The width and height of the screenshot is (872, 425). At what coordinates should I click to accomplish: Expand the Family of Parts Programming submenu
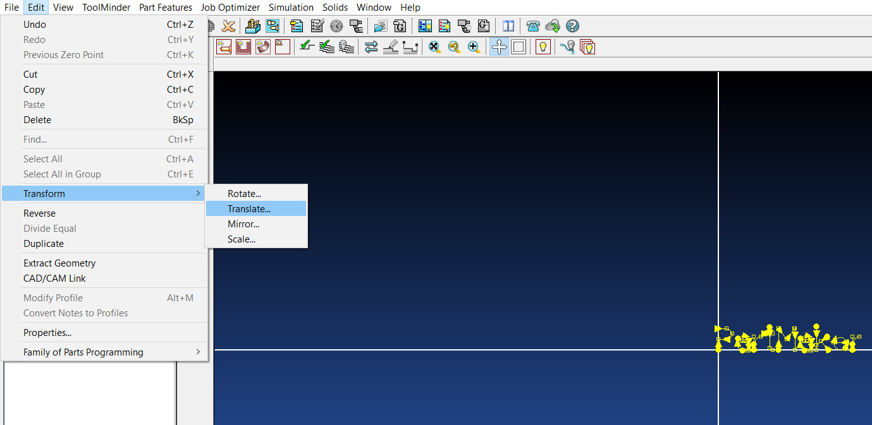coord(83,352)
